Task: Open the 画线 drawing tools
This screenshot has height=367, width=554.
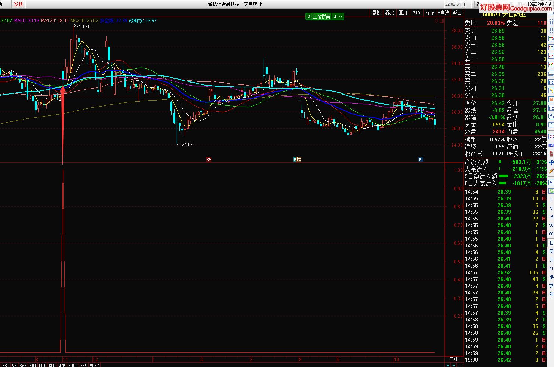Action: pyautogui.click(x=403, y=13)
